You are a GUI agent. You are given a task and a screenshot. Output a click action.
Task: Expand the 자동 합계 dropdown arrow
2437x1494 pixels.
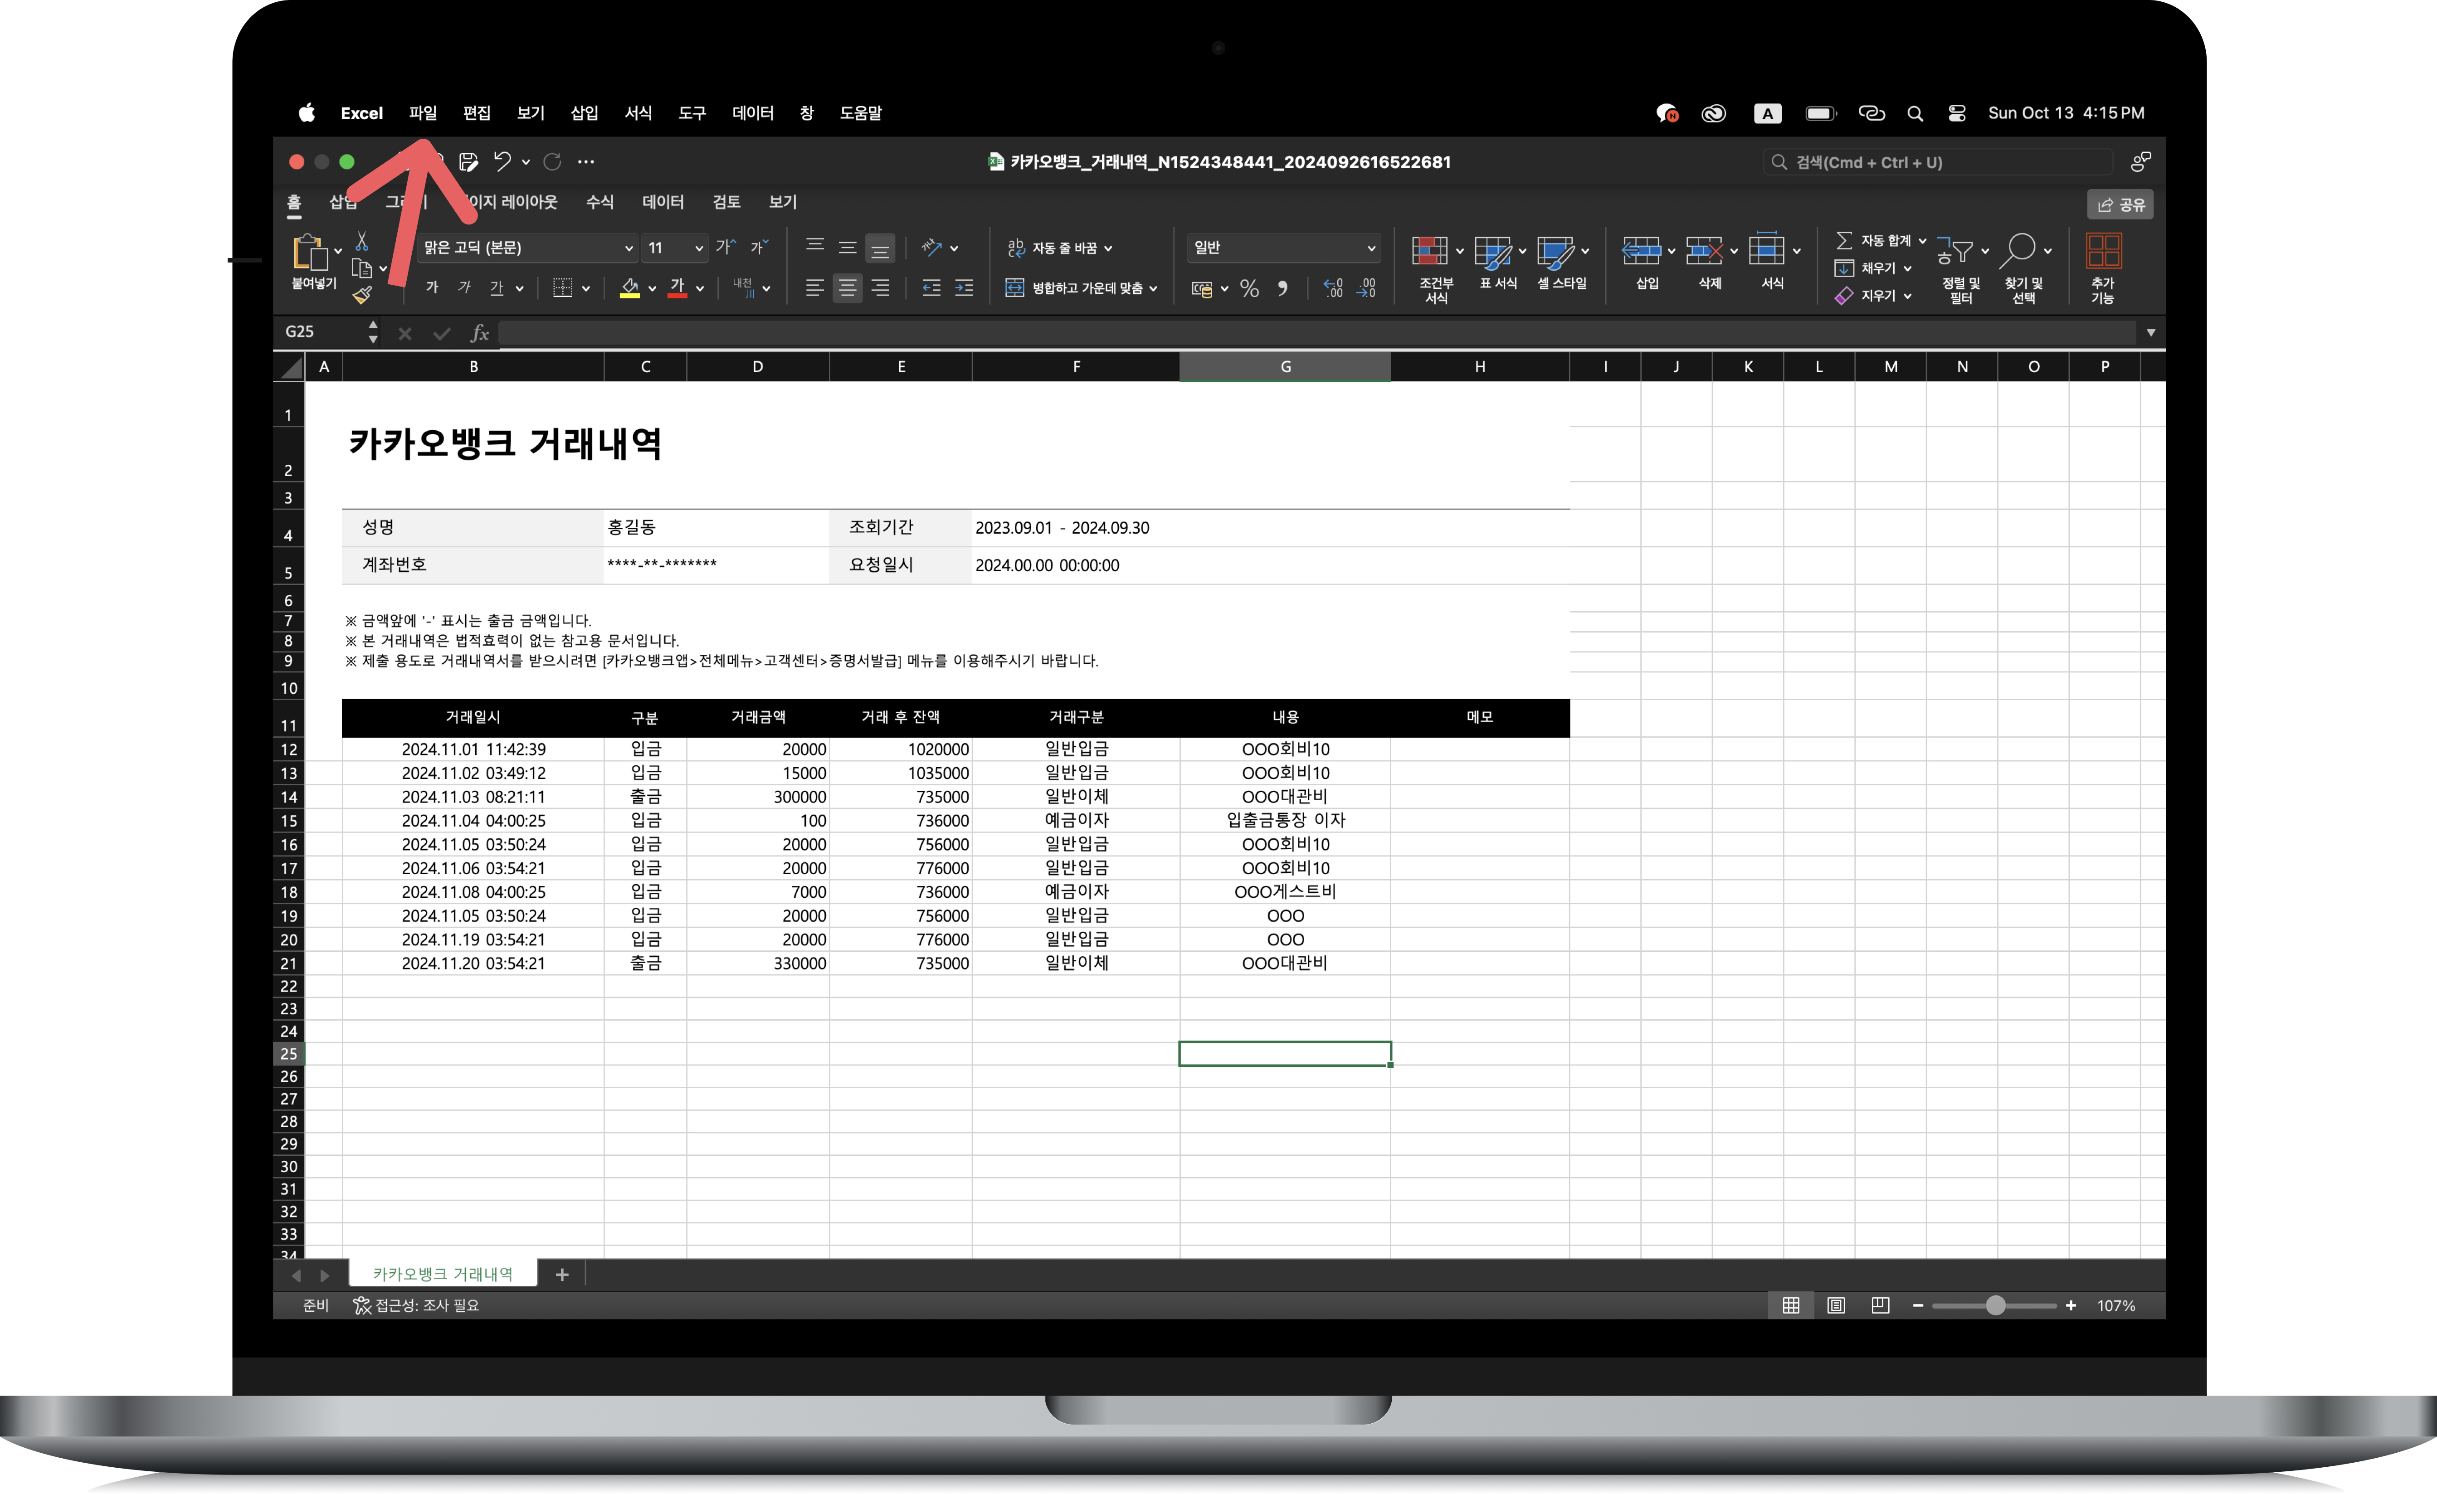click(1923, 240)
